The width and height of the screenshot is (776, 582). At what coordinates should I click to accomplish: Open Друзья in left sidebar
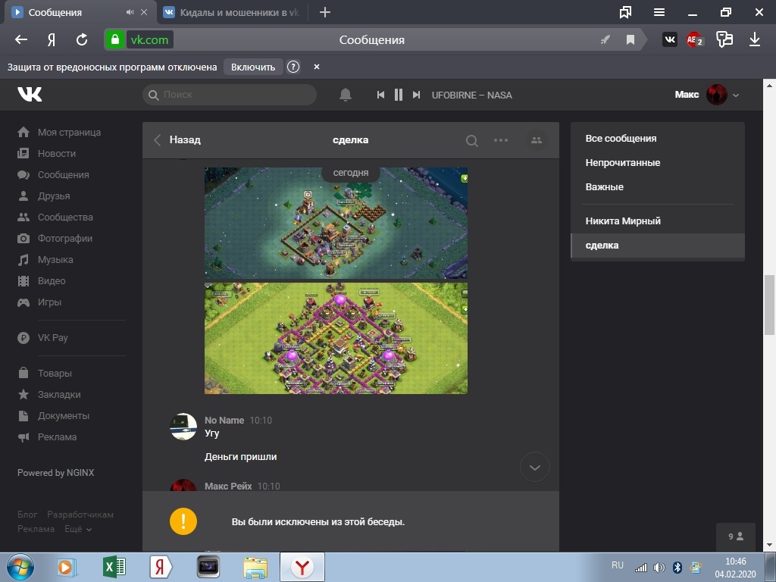tap(53, 196)
